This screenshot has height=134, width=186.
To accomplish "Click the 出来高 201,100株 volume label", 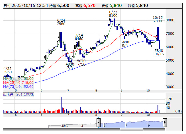I will 19,94.
